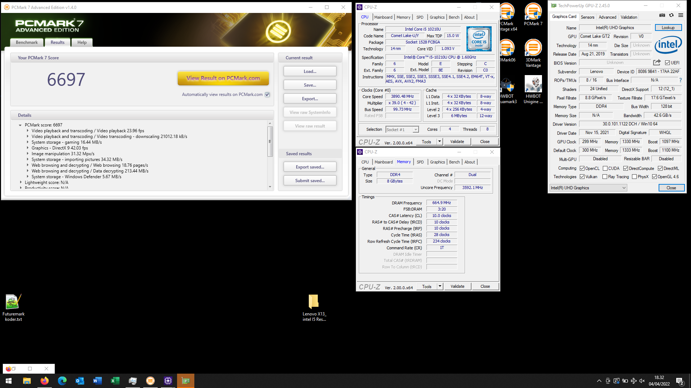
Task: Click the muted volume tray icon
Action: pos(642,381)
